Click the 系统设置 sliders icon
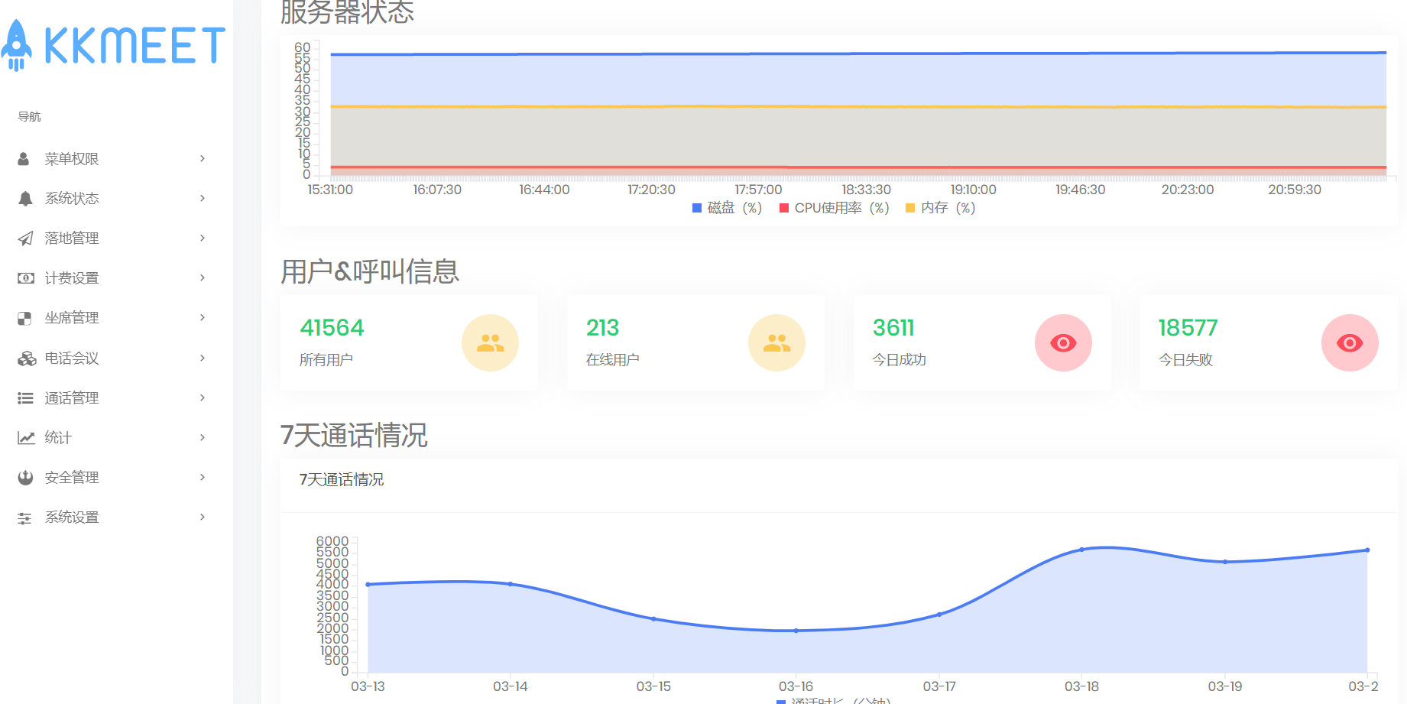This screenshot has height=704, width=1407. point(23,517)
